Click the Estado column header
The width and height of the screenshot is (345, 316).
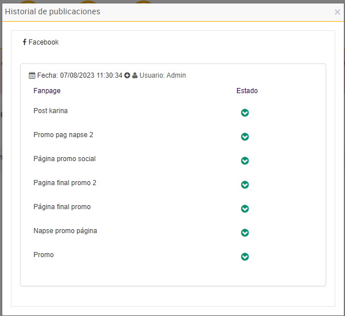click(x=247, y=91)
